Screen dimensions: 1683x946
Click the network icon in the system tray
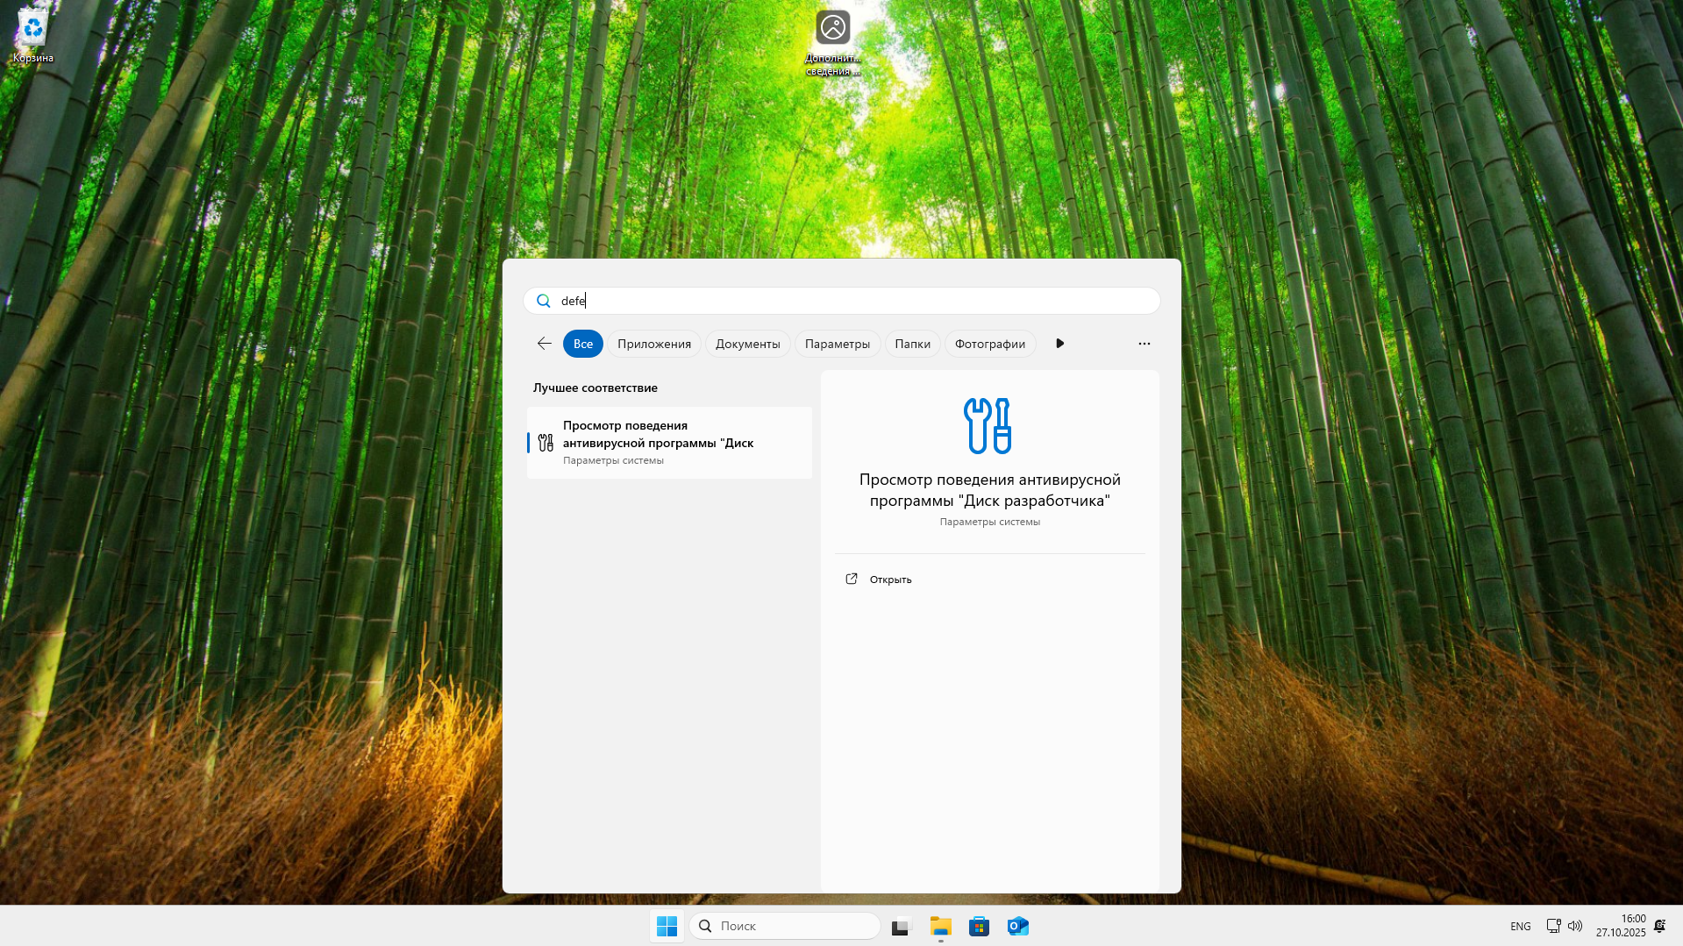[1552, 925]
